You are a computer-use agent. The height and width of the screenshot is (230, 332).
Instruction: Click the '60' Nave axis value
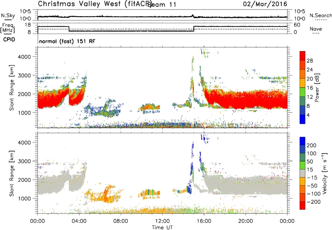point(297,25)
